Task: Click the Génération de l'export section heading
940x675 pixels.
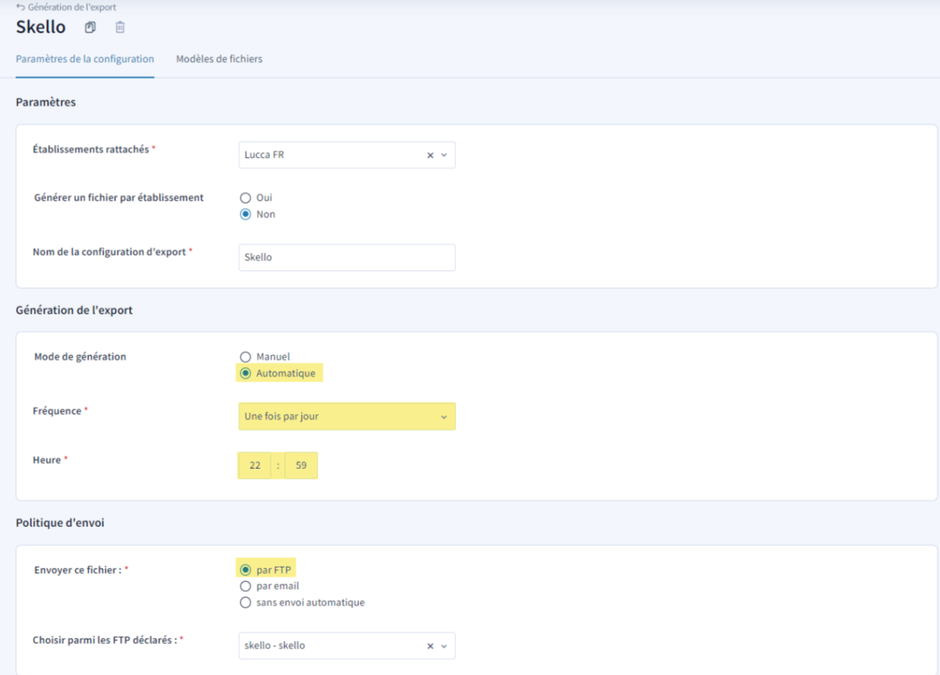Action: (x=74, y=310)
